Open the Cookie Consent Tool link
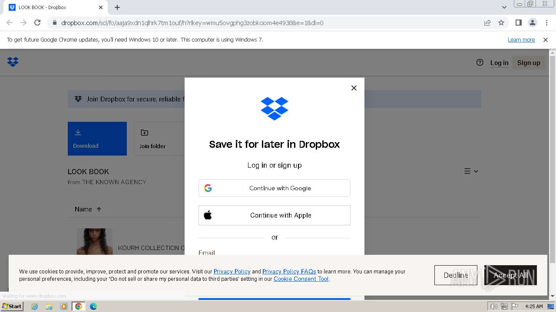 tap(301, 279)
